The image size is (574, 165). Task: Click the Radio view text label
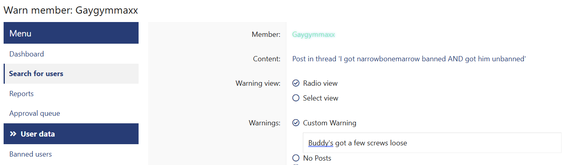point(320,83)
